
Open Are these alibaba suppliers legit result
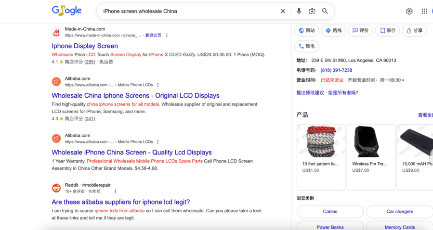121,202
